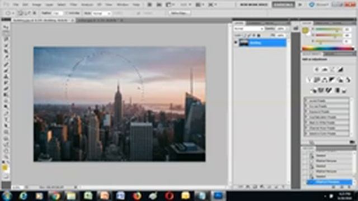
Task: Click the layer Opacity field
Action: point(281,28)
